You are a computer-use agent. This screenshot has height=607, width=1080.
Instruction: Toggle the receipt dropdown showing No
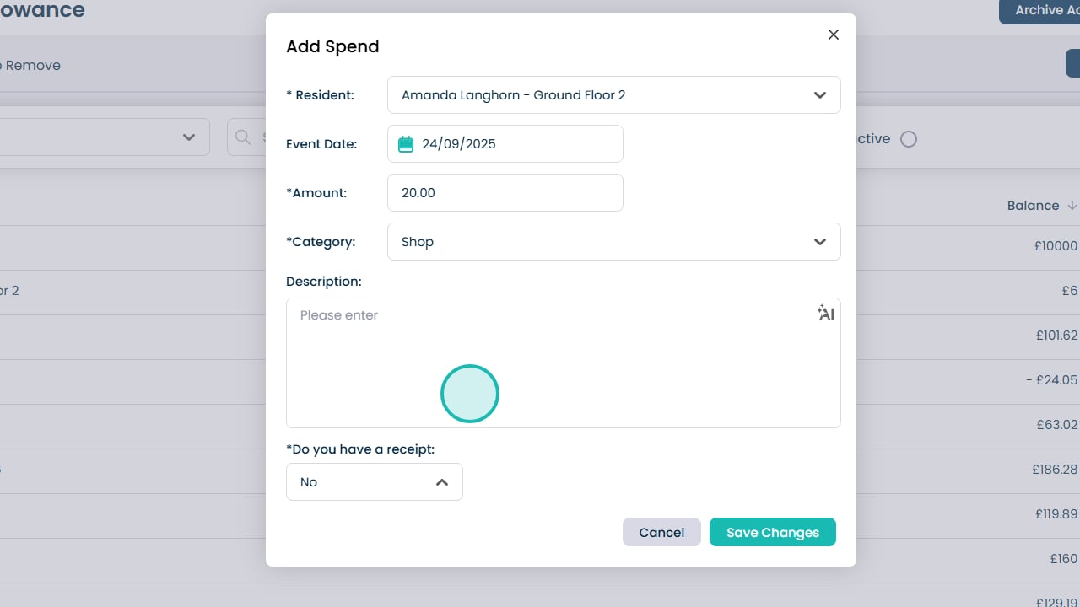(x=374, y=482)
